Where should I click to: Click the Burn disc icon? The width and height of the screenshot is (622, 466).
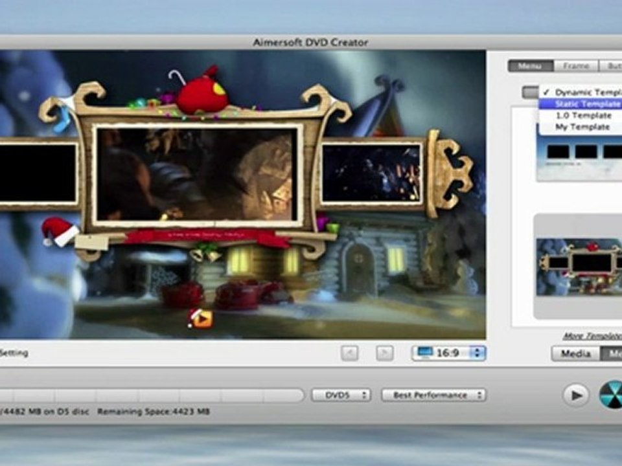pos(611,394)
